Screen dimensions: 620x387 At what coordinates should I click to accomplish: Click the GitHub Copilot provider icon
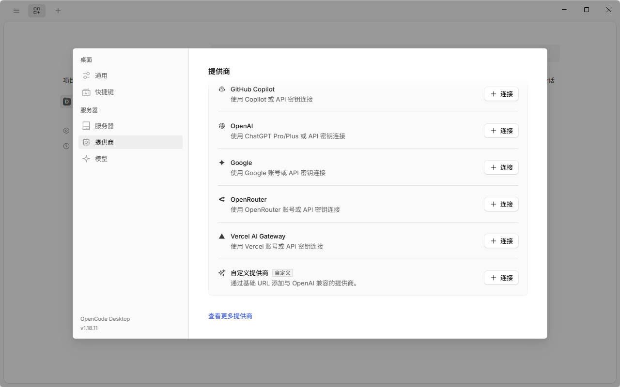click(x=222, y=89)
